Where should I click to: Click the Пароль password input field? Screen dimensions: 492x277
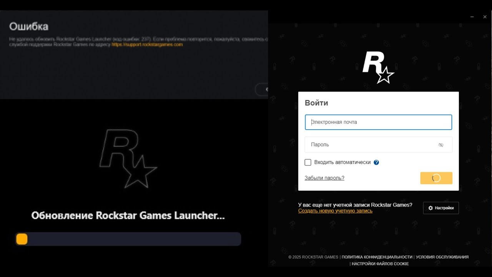click(x=378, y=145)
